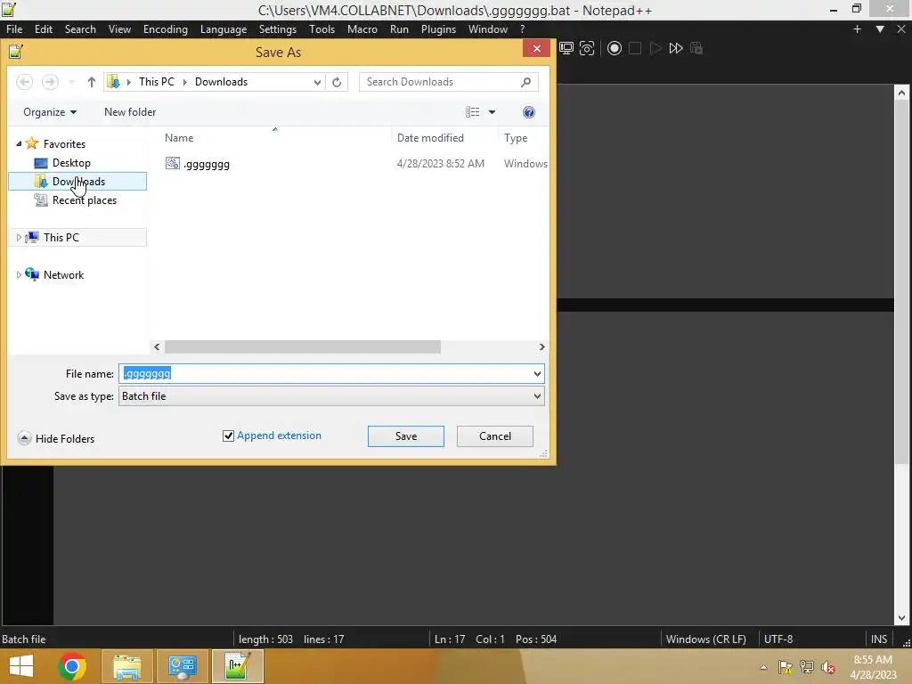Click the file list scroll right arrow
Screen dimensions: 912x684
(541, 347)
